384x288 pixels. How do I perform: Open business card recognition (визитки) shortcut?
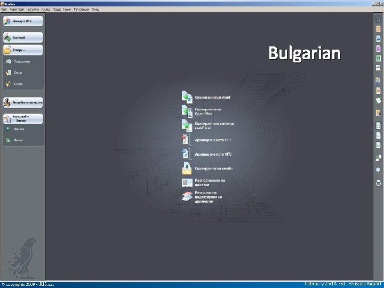[203, 183]
